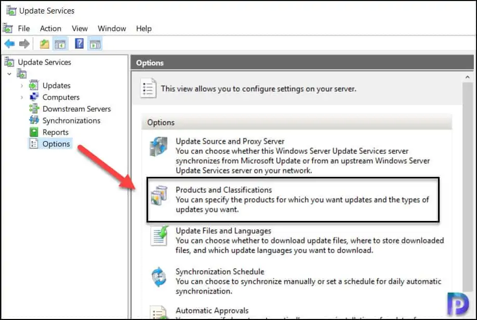
Task: Collapse the server node in the tree
Action: point(9,74)
